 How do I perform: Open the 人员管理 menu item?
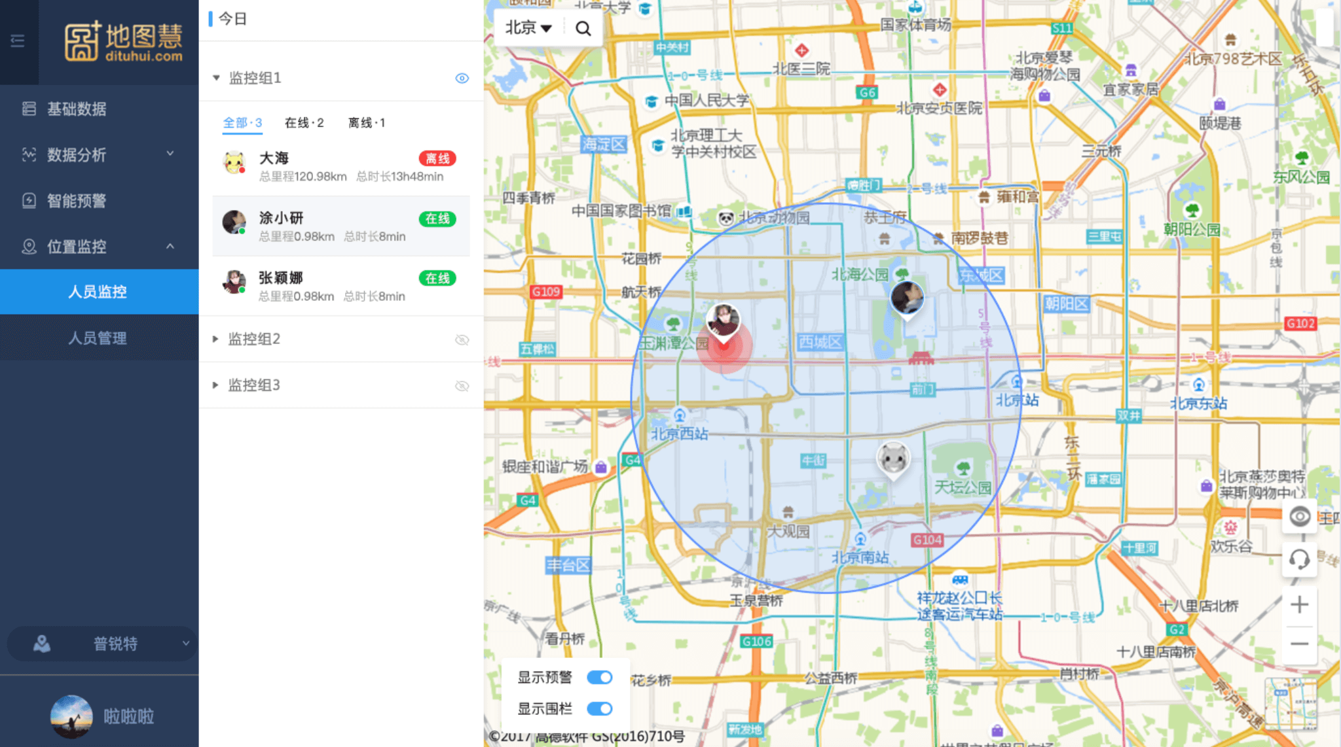point(98,338)
